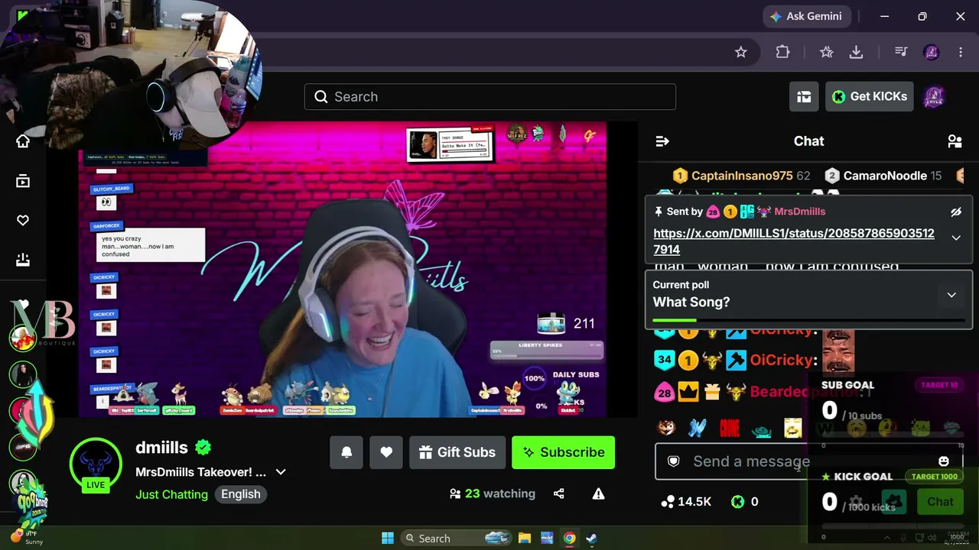Image resolution: width=979 pixels, height=550 pixels.
Task: Select CamaroNoodle in the leaderboard
Action: click(883, 176)
